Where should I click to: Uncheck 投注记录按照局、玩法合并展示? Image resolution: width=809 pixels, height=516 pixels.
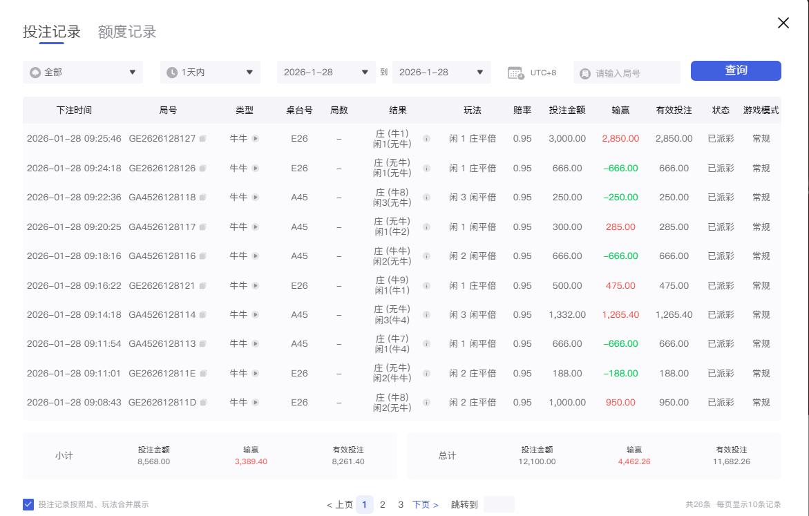[x=27, y=504]
